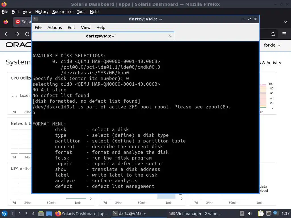The width and height of the screenshot is (291, 218).
Task: Open the terminal Edit menu
Action: click(x=71, y=28)
